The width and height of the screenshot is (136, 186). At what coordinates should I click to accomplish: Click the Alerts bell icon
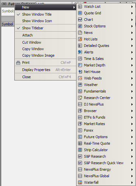pos(80,52)
